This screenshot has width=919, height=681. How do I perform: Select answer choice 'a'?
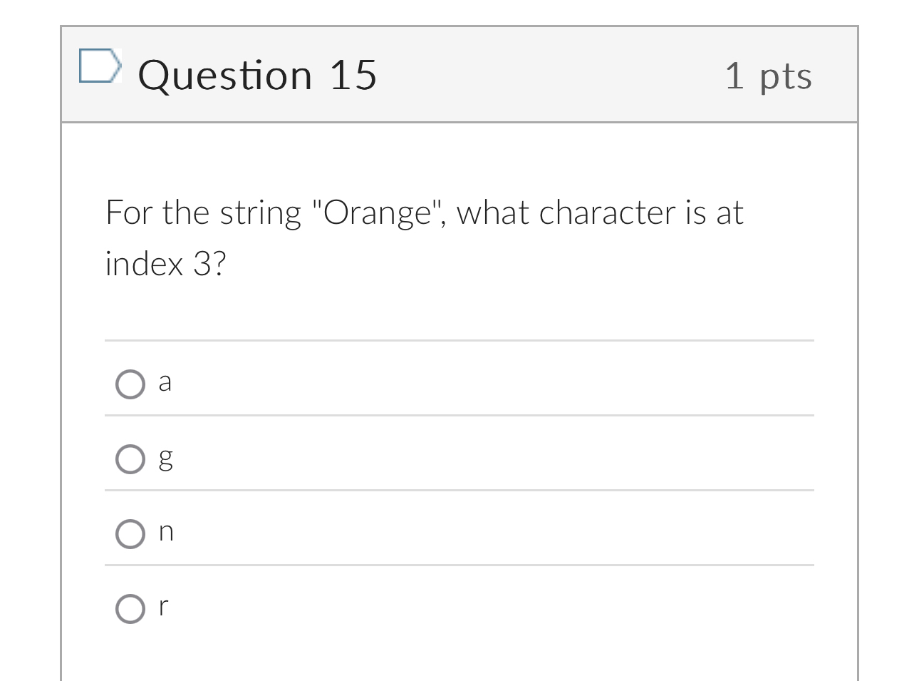click(x=130, y=384)
